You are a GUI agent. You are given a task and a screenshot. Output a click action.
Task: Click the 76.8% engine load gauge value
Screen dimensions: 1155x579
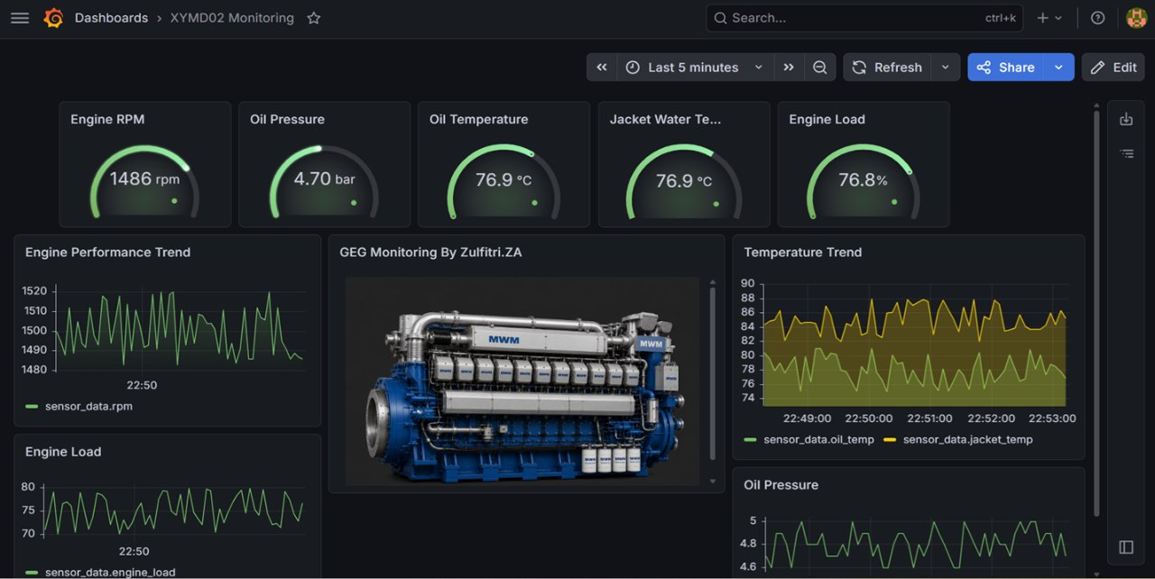[863, 180]
